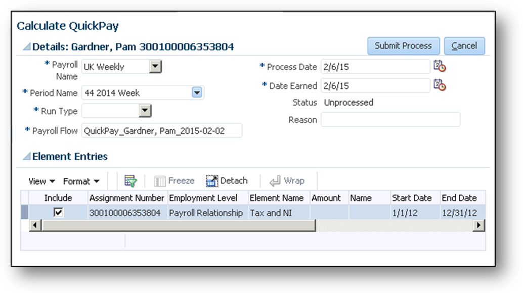The width and height of the screenshot is (523, 293).
Task: Click the 12/31/12 end date cell
Action: point(463,212)
